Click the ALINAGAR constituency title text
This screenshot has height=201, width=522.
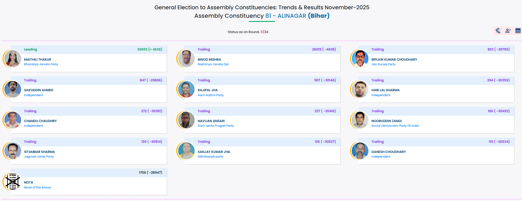[x=292, y=16]
